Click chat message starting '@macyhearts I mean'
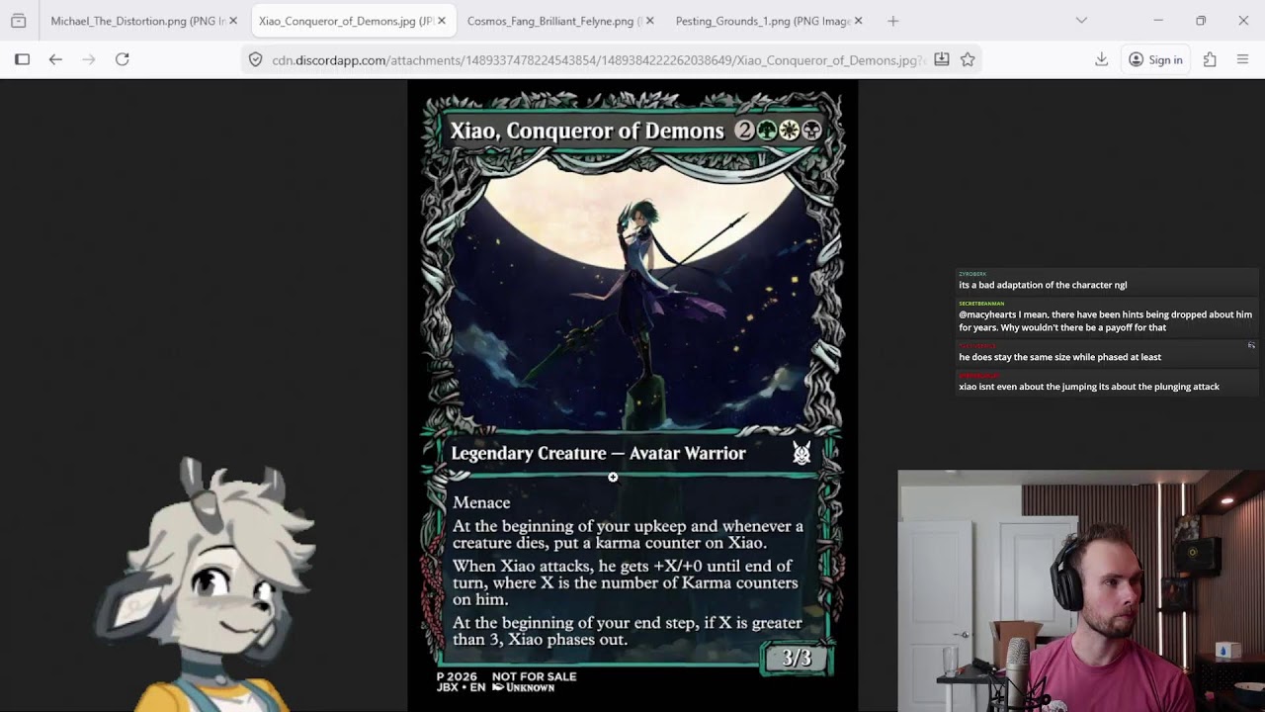Screen dimensions: 1265x712 [1105, 320]
